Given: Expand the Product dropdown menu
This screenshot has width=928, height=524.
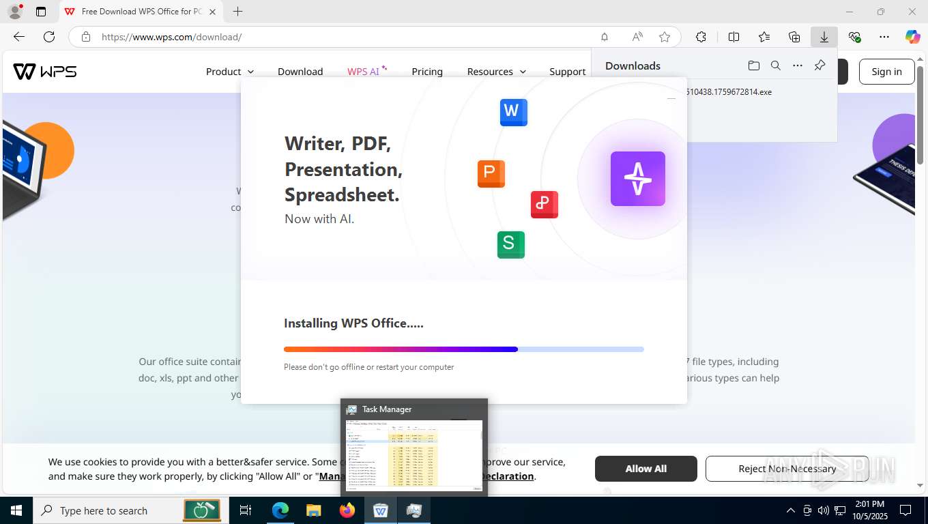Looking at the screenshot, I should tap(230, 72).
